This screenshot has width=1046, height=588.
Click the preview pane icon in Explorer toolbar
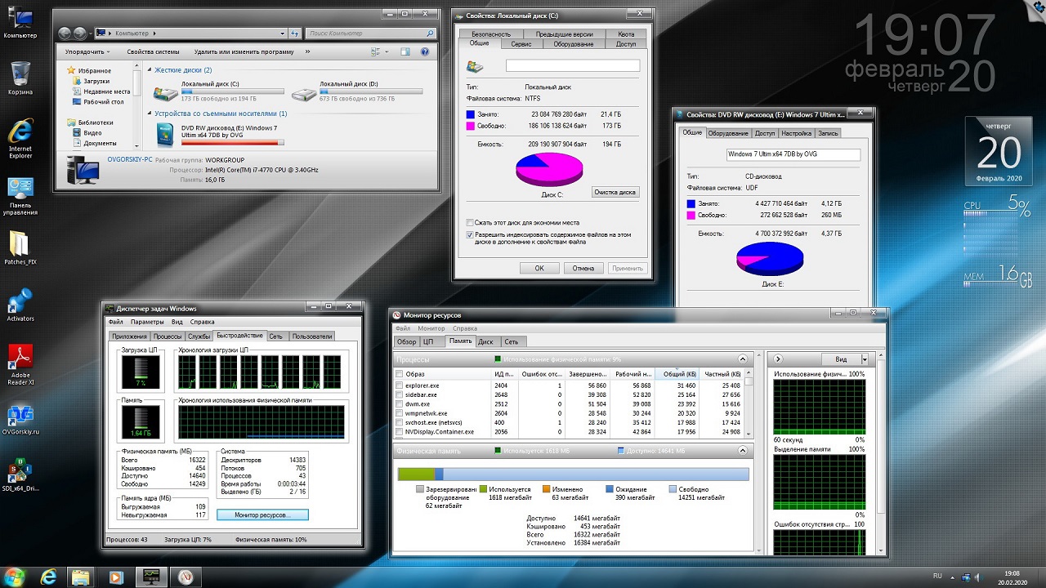[x=405, y=51]
